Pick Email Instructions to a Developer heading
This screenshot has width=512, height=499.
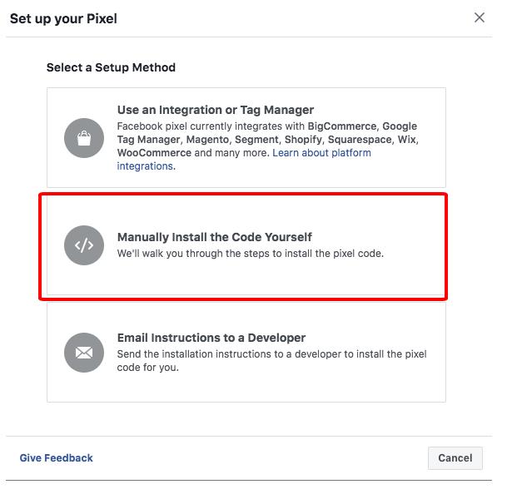[x=211, y=338]
